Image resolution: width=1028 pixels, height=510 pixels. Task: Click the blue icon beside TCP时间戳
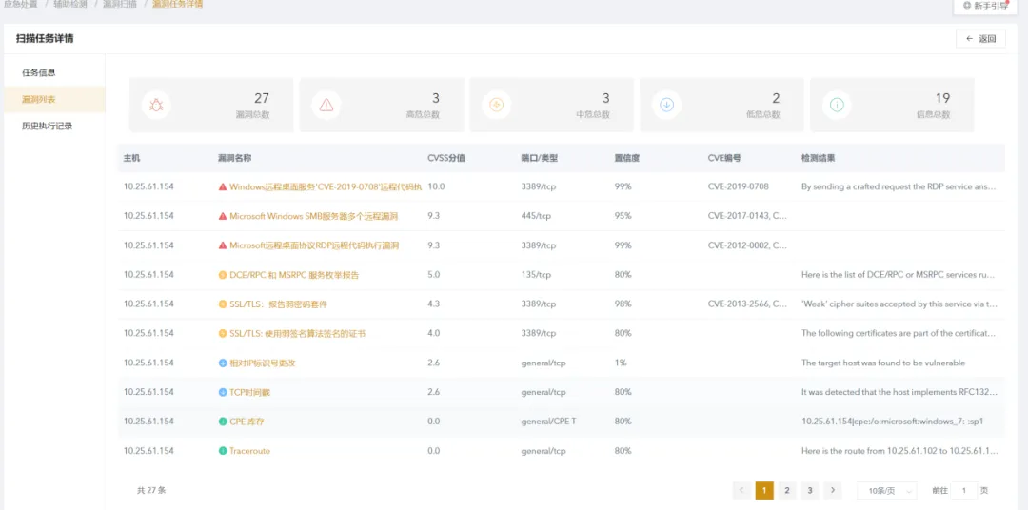pyautogui.click(x=222, y=392)
